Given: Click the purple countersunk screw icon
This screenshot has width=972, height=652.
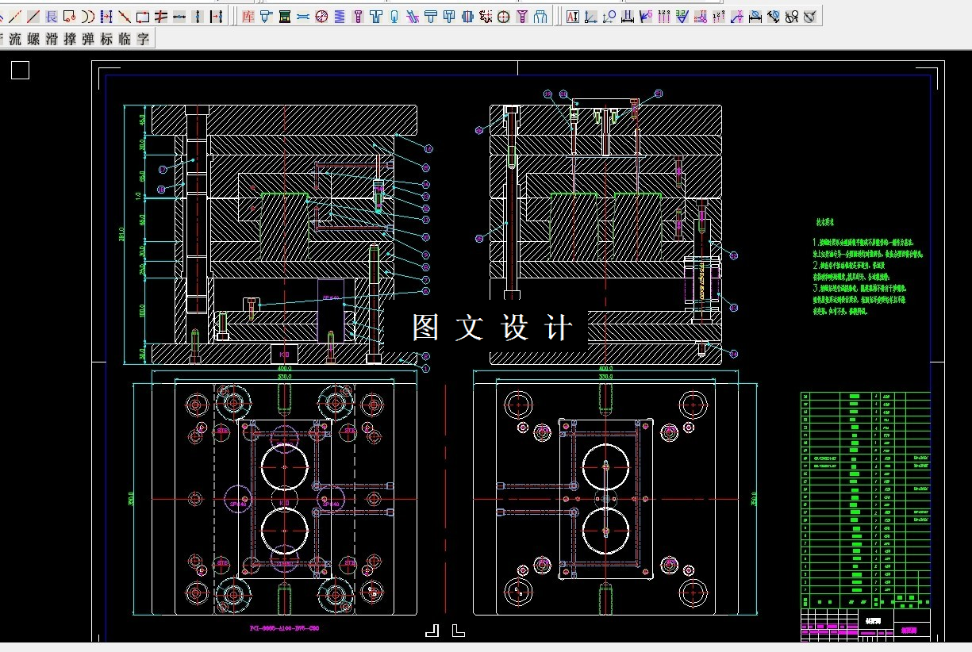Looking at the screenshot, I should click(521, 16).
